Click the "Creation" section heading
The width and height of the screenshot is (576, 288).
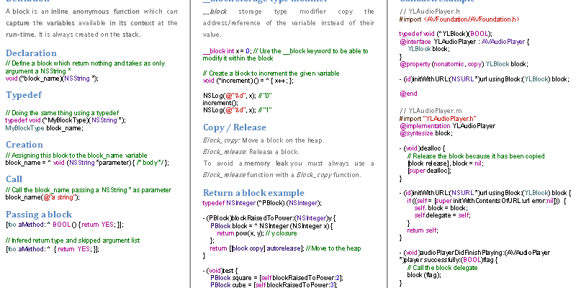pyautogui.click(x=24, y=145)
